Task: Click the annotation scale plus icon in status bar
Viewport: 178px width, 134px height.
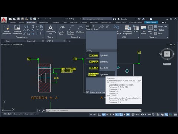Action: click(x=149, y=114)
